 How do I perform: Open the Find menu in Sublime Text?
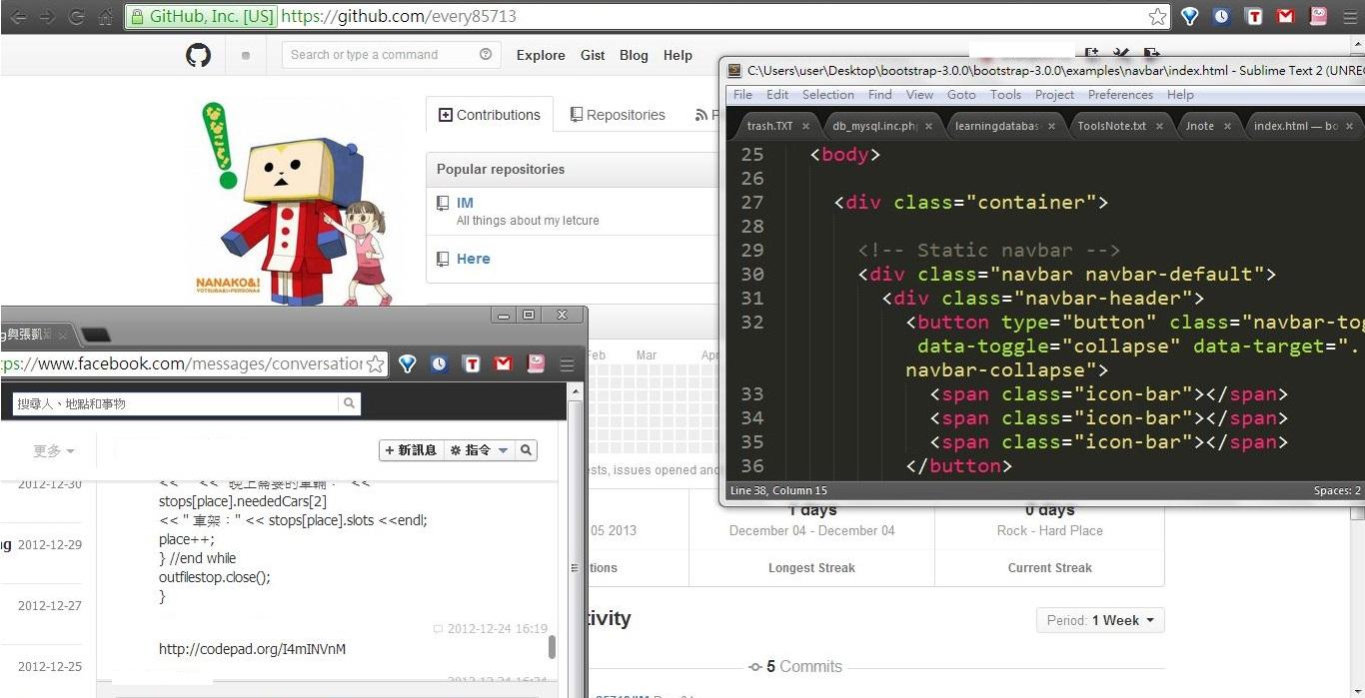[880, 95]
